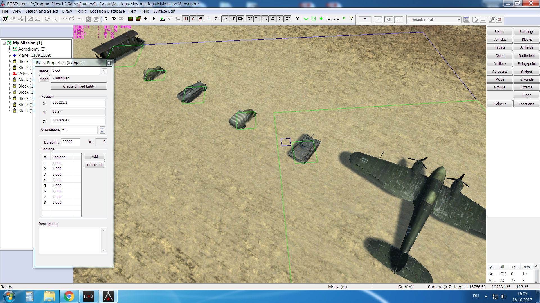Toggle the MCU UNSE toolbar button
Viewport: 540px width, 303px height.
pos(280,19)
